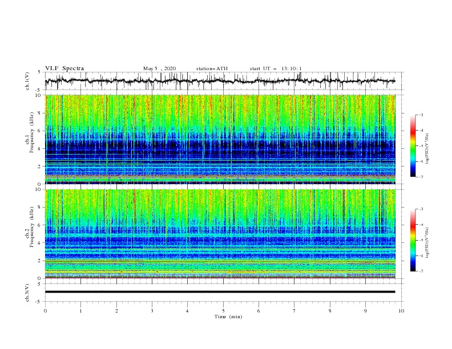Click the ch.3 flat black signal trace
This screenshot has width=452, height=349.
click(220, 292)
